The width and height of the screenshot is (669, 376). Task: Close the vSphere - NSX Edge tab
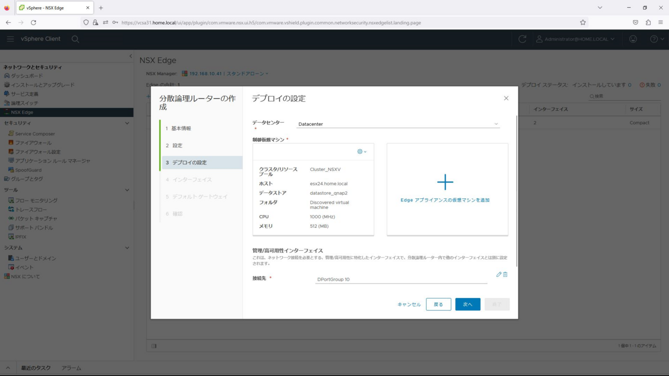pos(88,8)
